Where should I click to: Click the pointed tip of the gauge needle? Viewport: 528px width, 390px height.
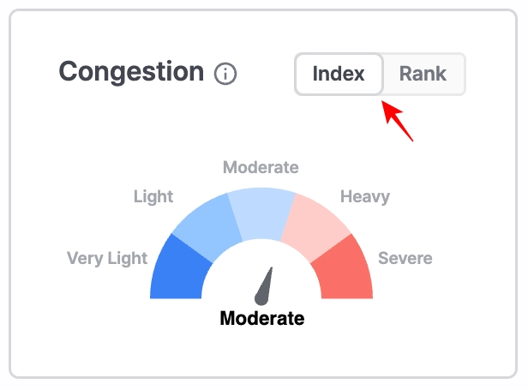point(271,269)
